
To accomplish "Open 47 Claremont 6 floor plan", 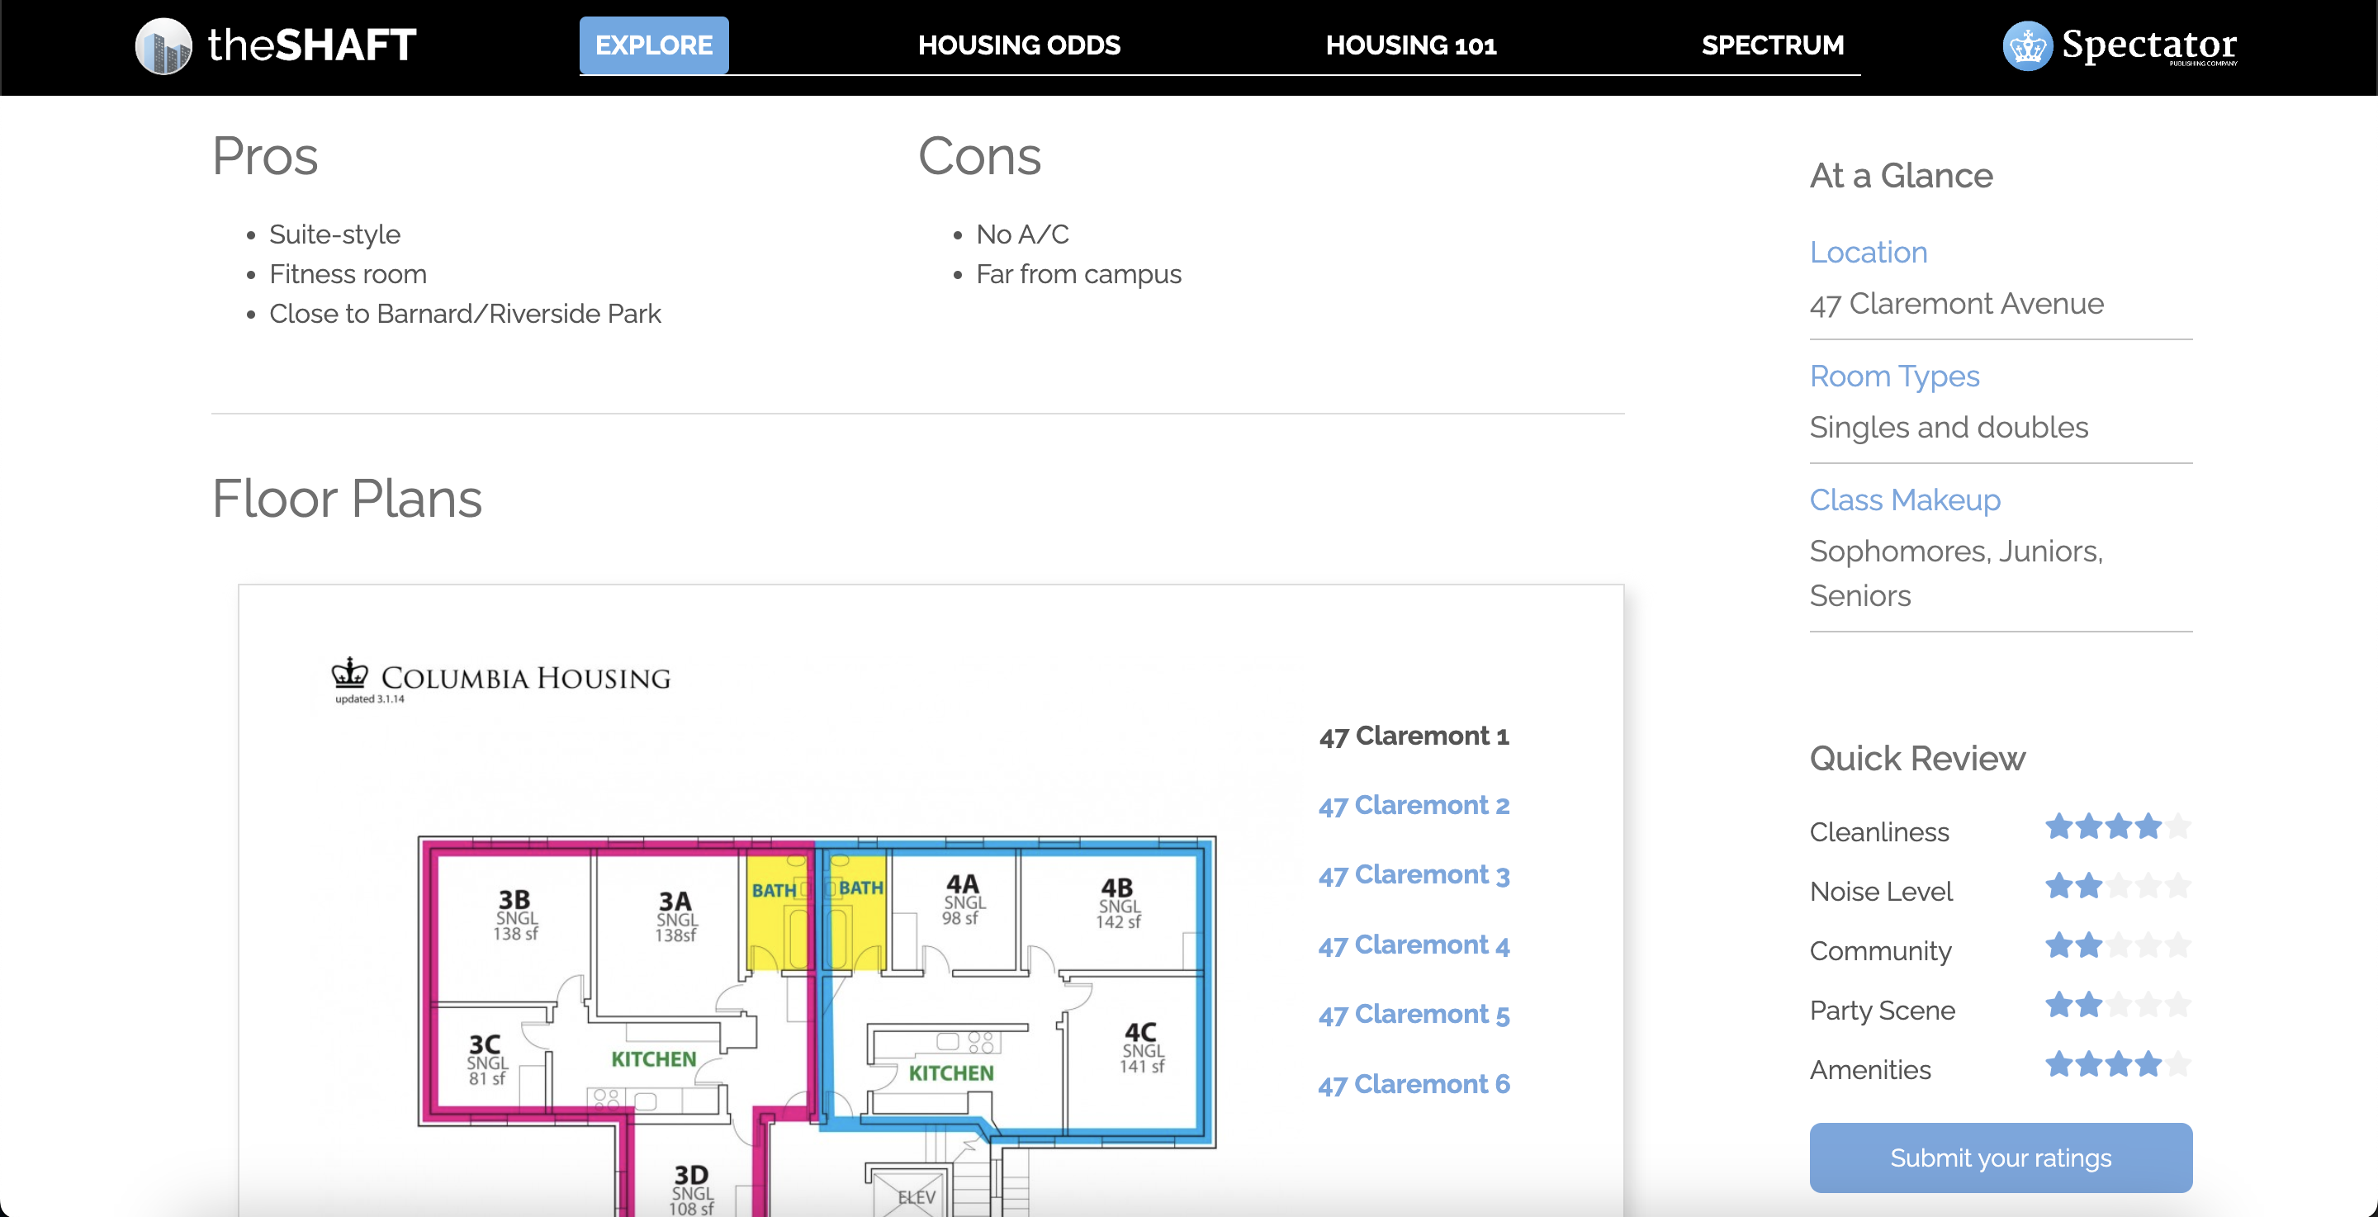I will 1414,1084.
